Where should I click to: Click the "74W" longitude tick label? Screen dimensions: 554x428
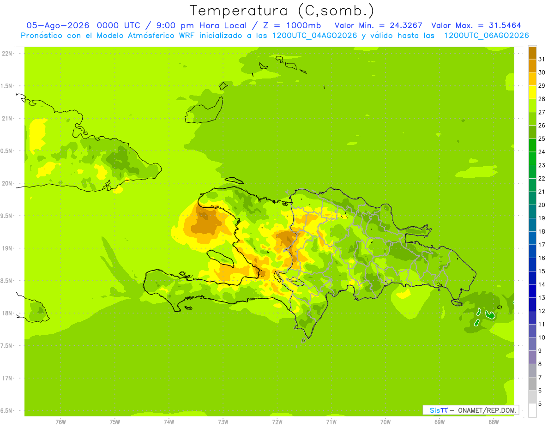(x=169, y=422)
